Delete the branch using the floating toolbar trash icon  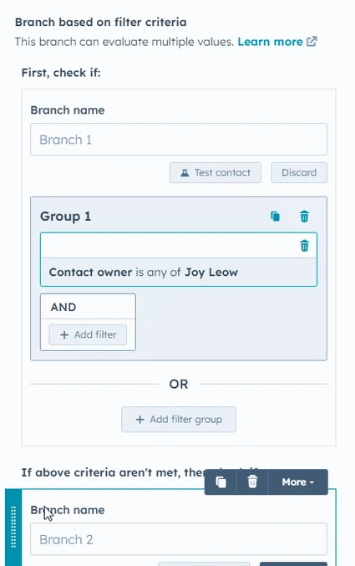(x=252, y=482)
